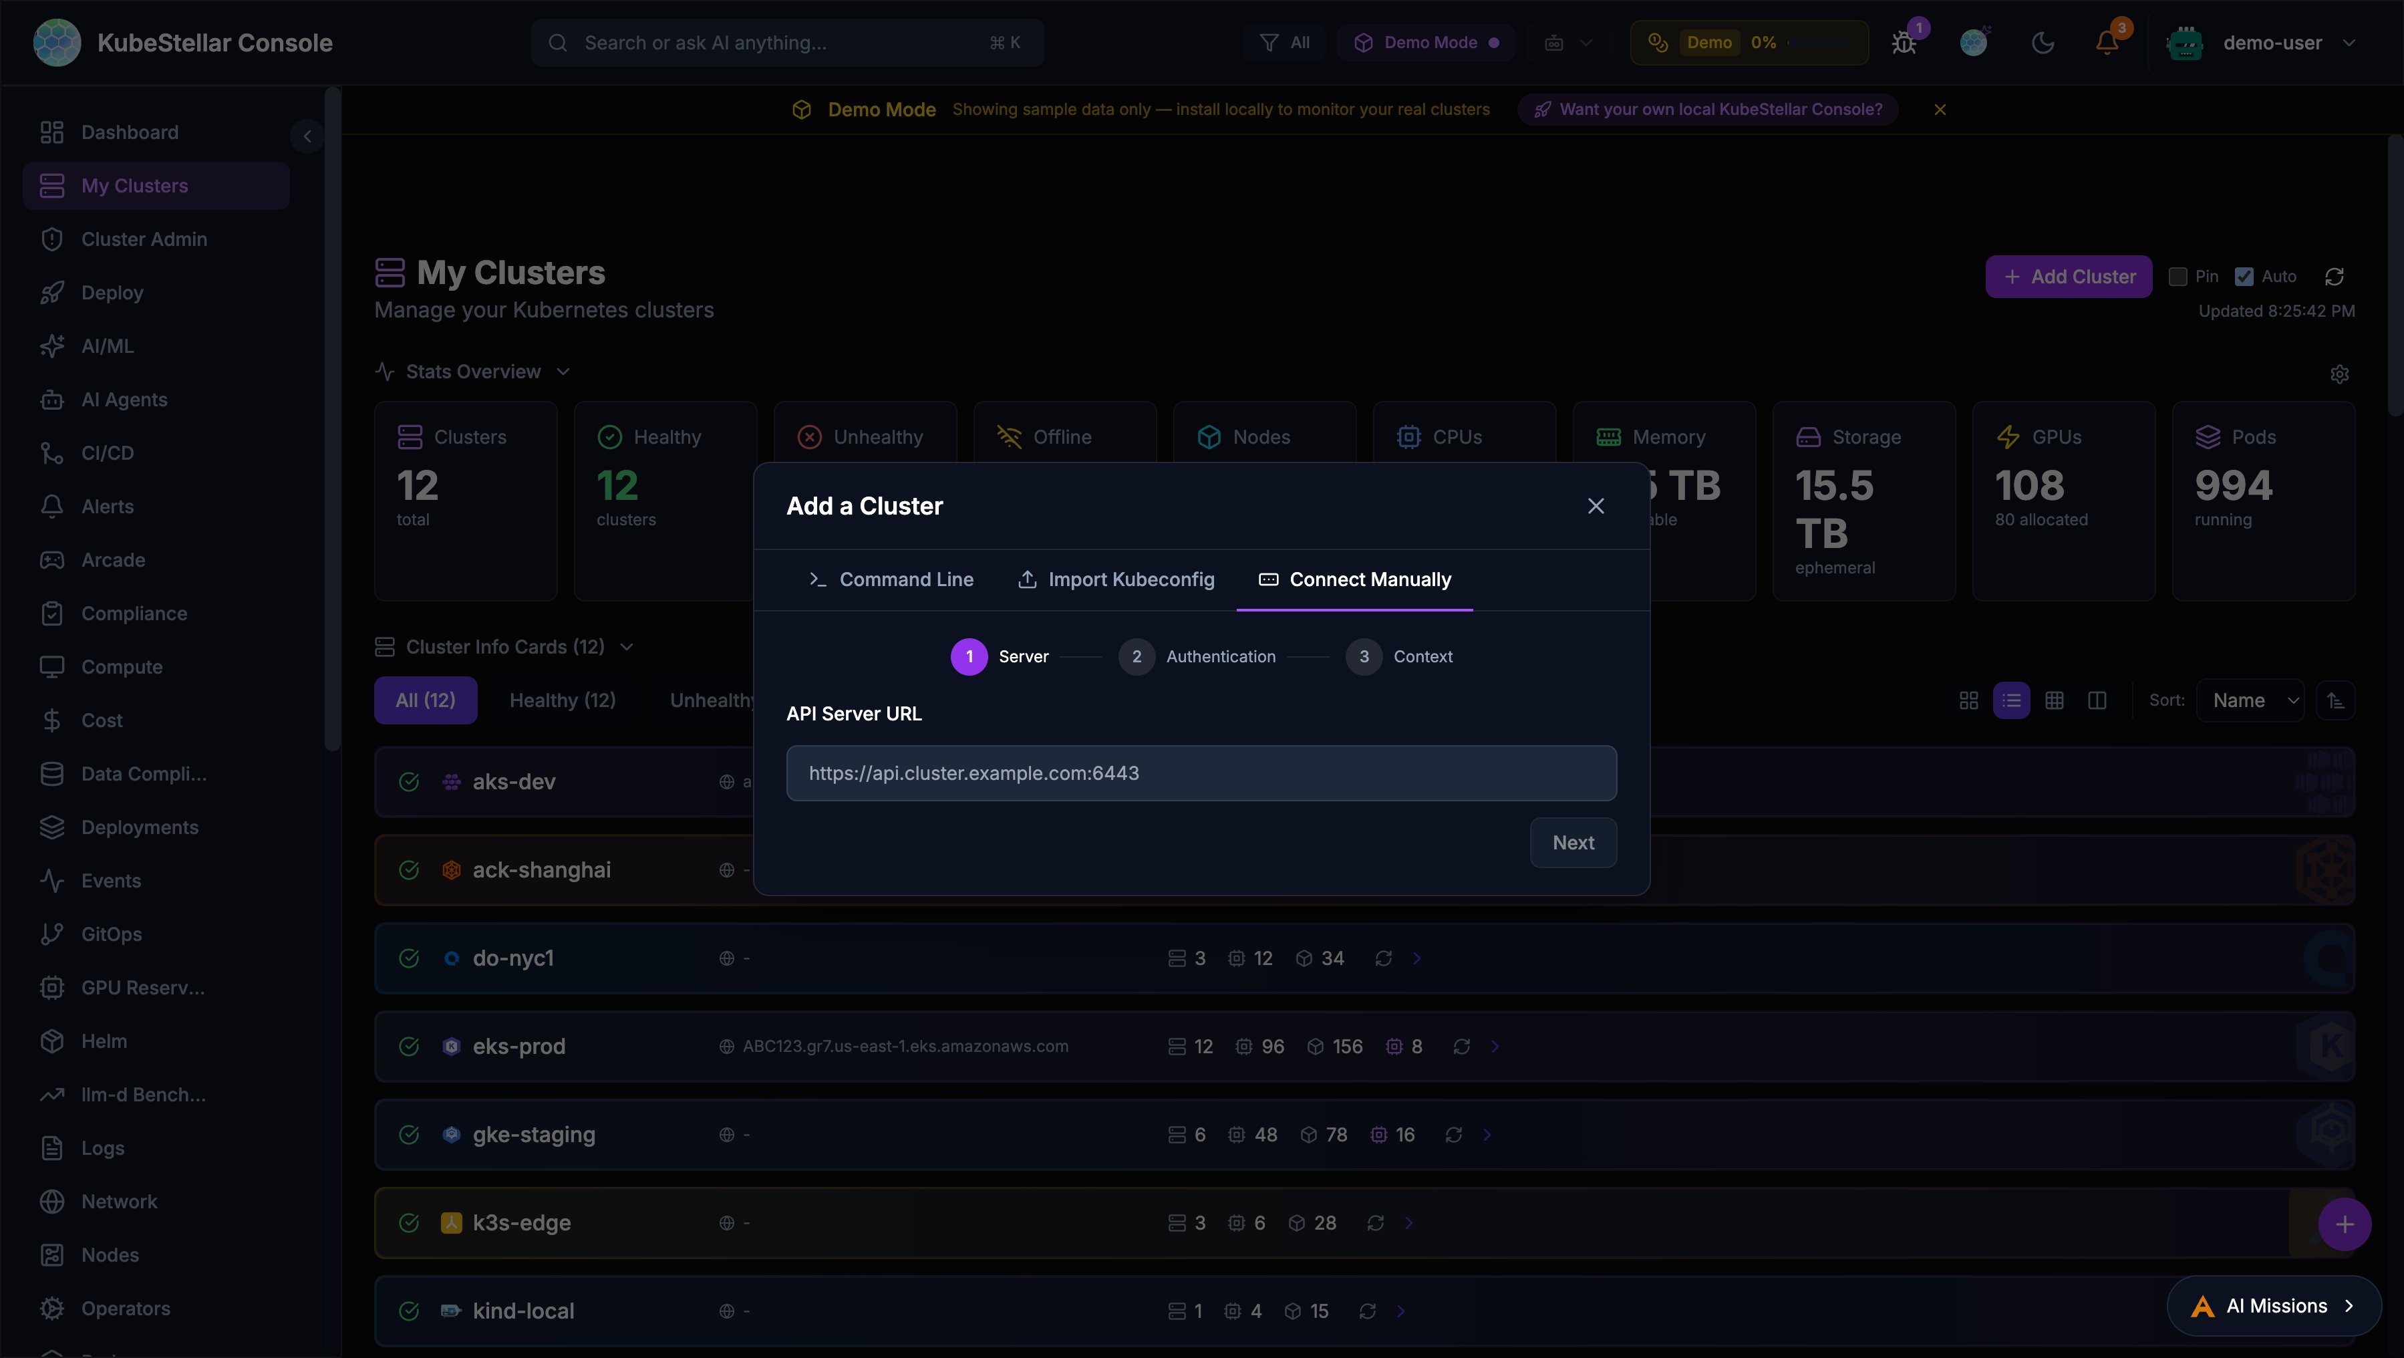Disable the Auto checkbox

(x=2244, y=276)
